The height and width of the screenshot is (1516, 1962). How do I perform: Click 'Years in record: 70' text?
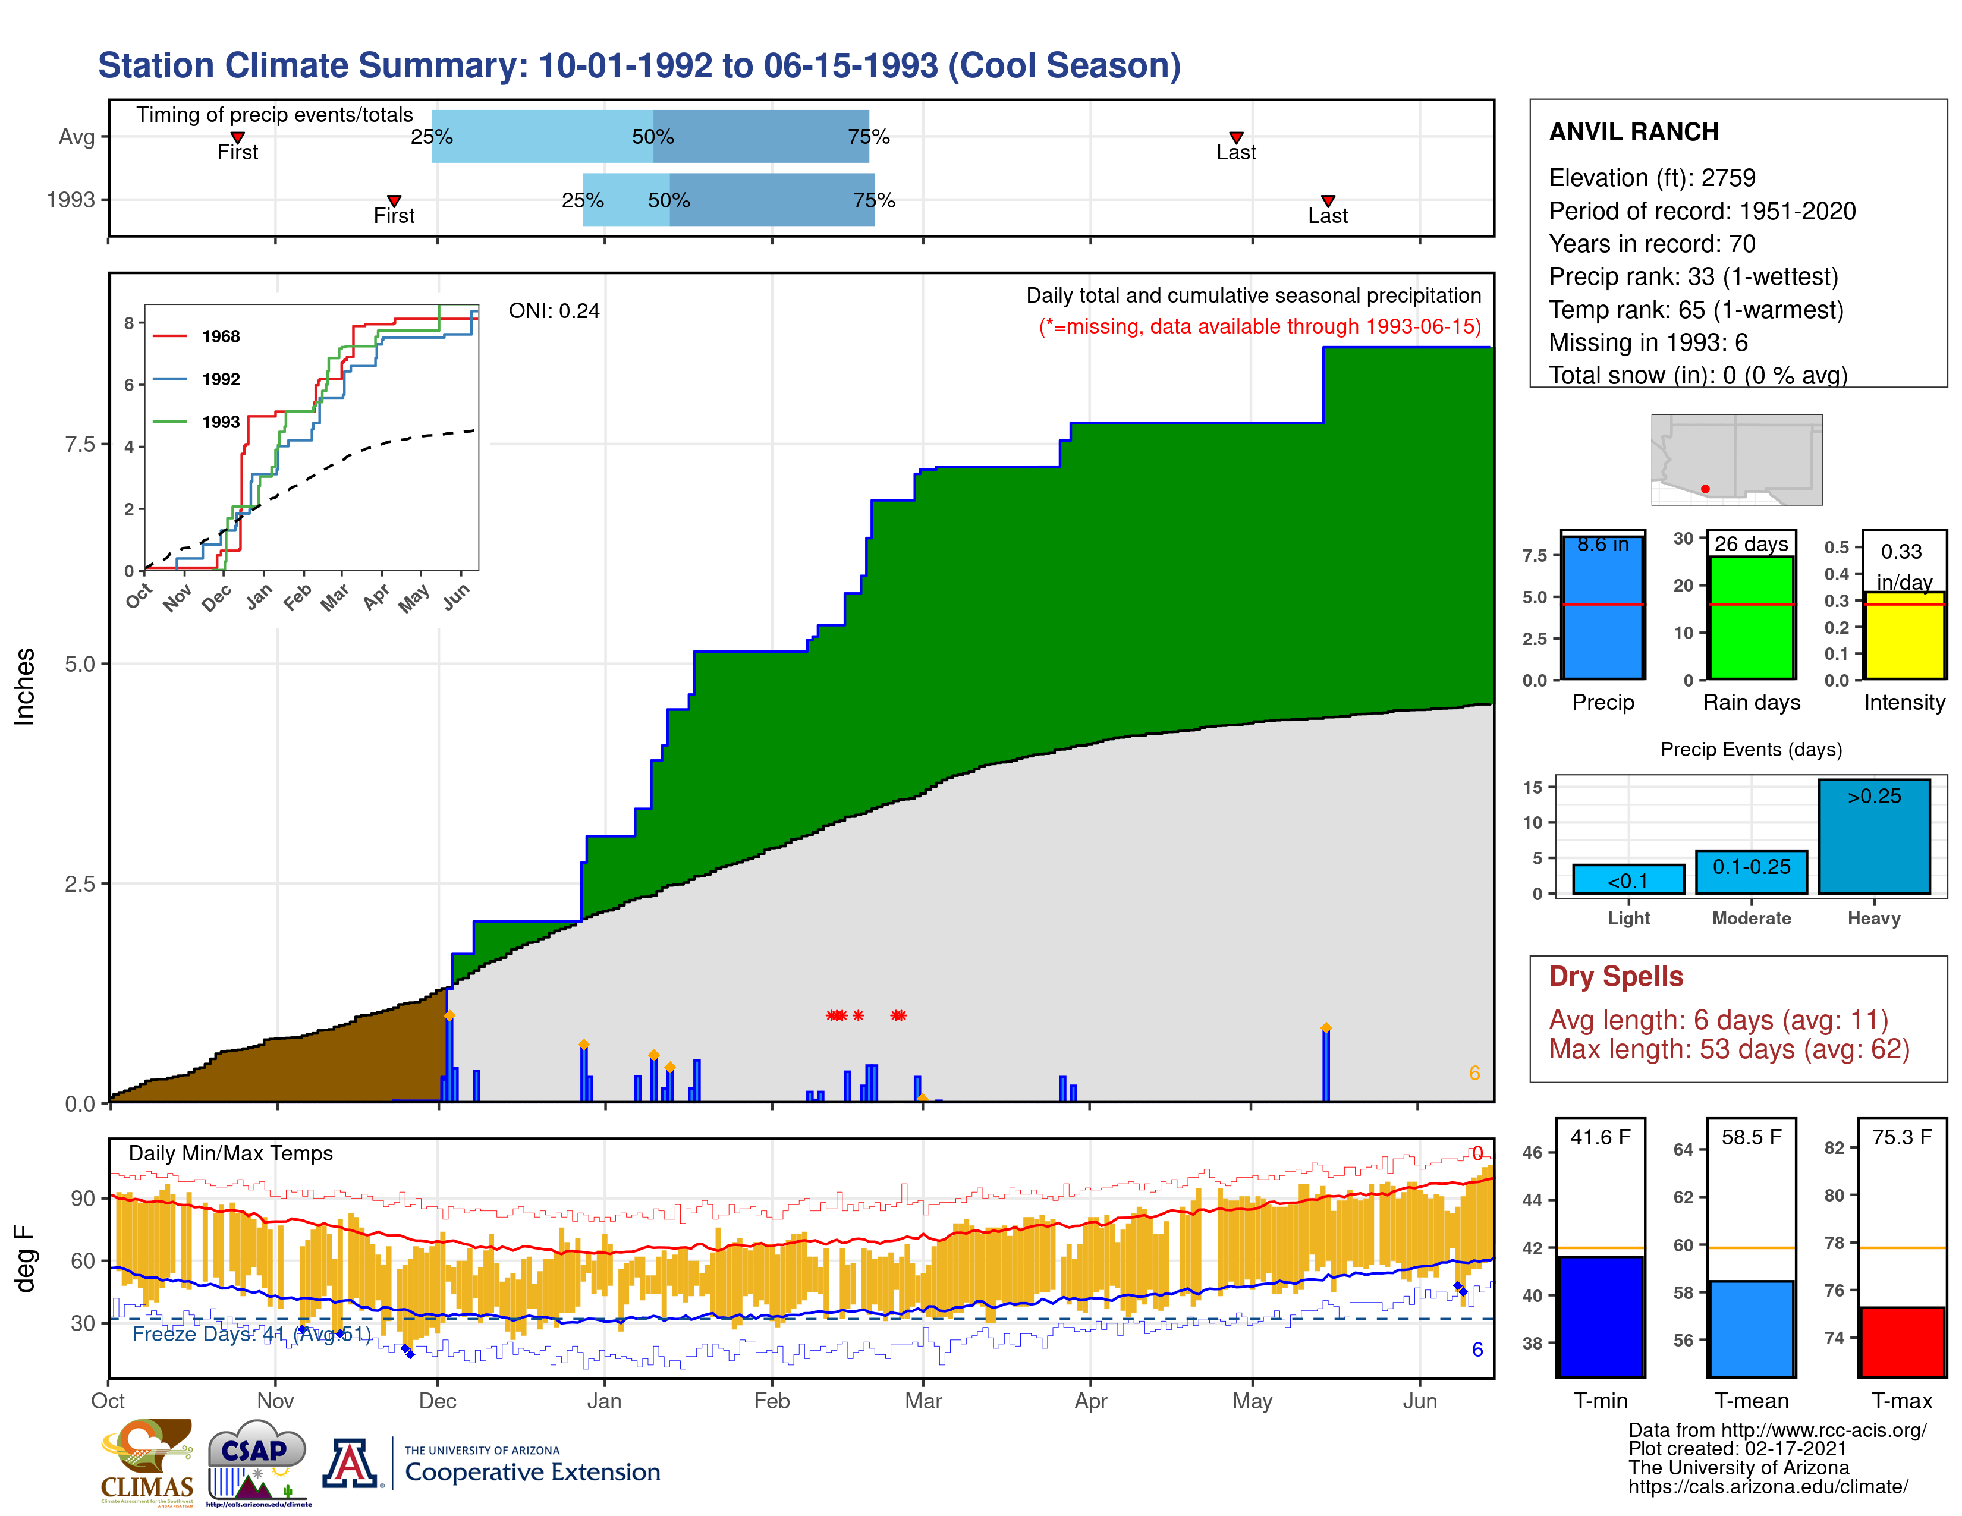pos(1652,243)
